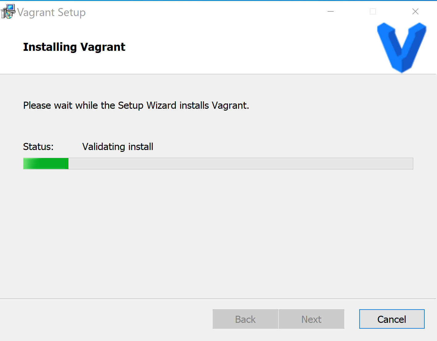
Task: Cancel the Vagrant installation
Action: (x=392, y=319)
